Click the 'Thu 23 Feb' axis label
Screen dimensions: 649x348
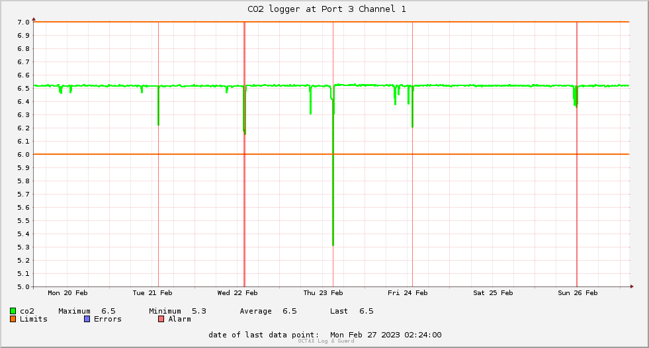point(324,292)
